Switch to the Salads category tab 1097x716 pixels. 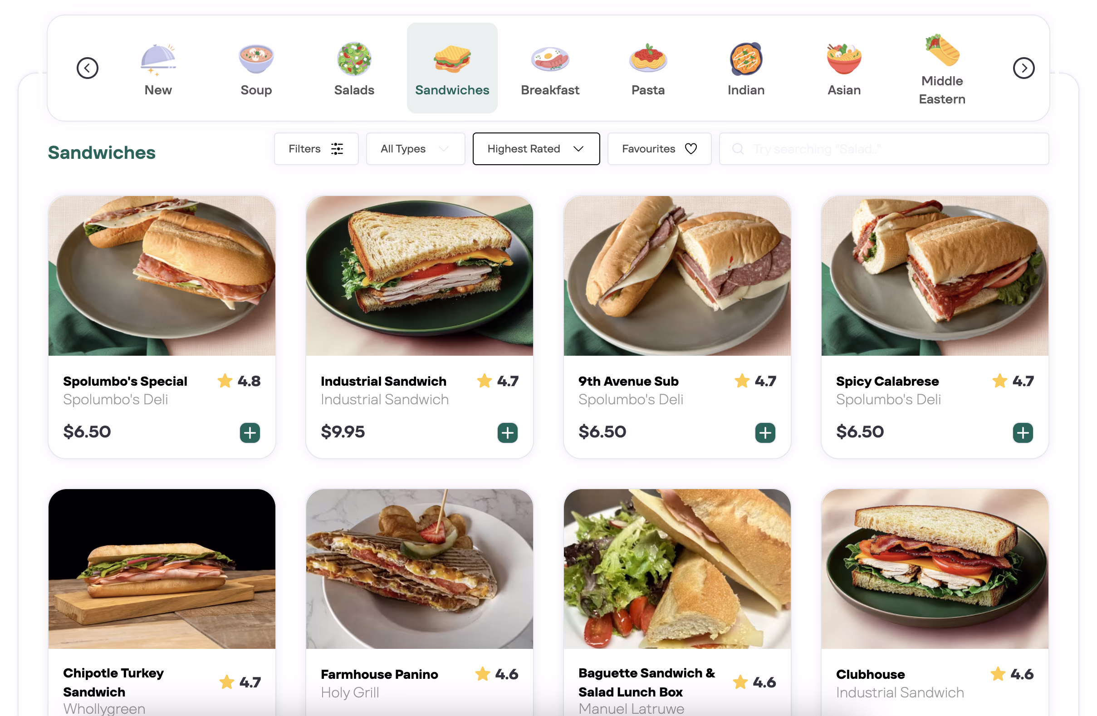pyautogui.click(x=354, y=68)
